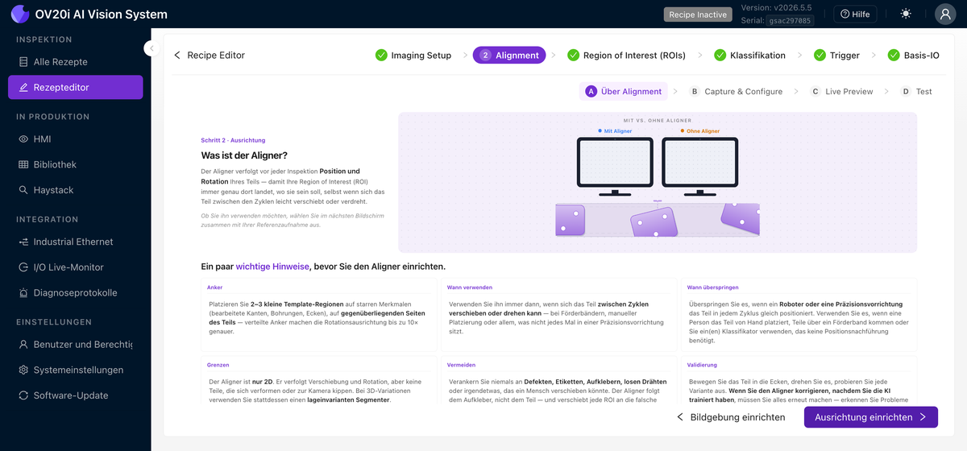Click the Haystack magnifier icon
The image size is (967, 451).
[x=23, y=190]
